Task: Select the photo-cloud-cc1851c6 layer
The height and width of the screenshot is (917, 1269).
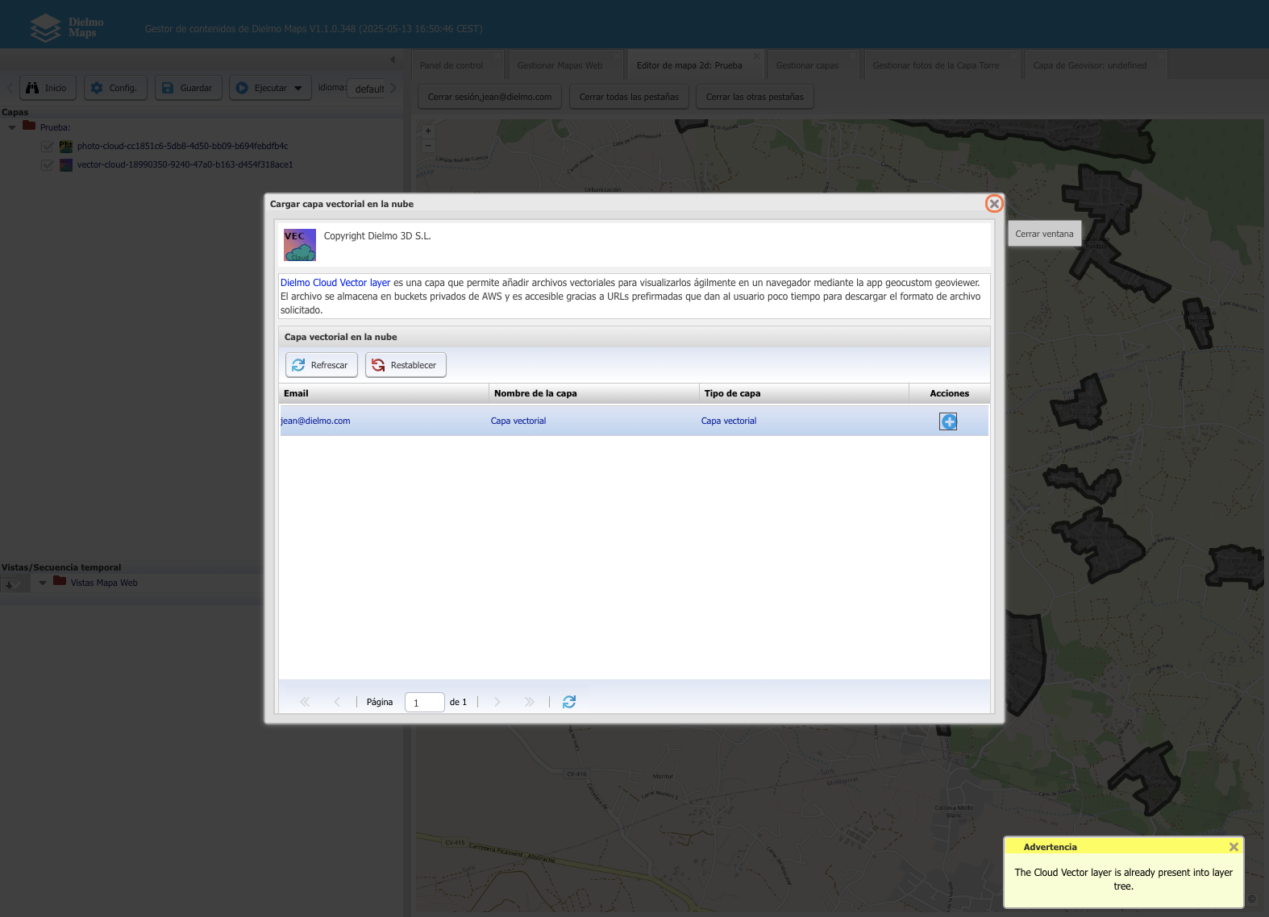Action: coord(182,146)
